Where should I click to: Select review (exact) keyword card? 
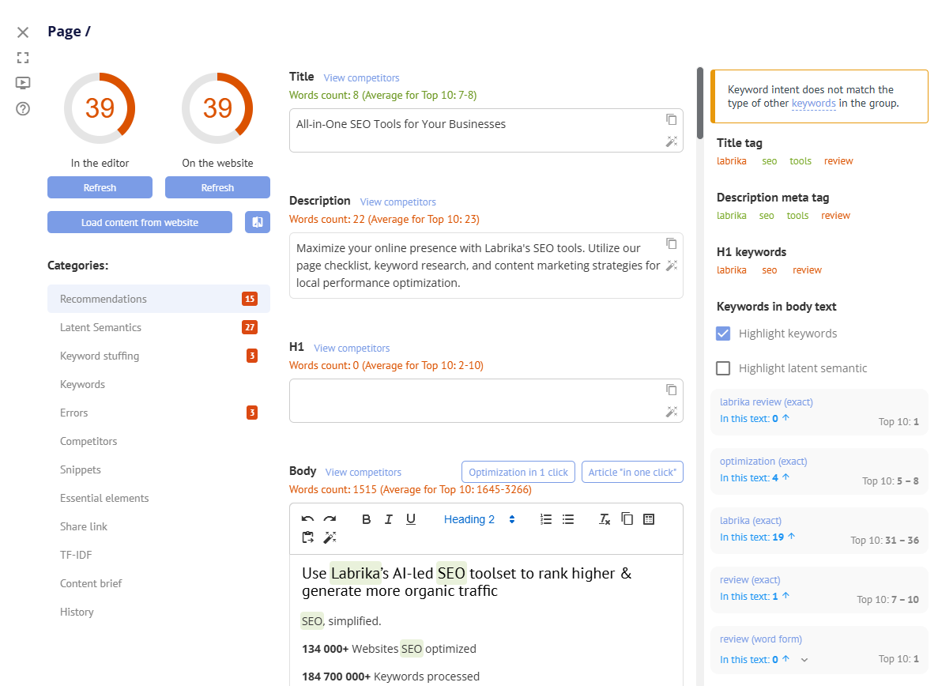click(x=819, y=590)
